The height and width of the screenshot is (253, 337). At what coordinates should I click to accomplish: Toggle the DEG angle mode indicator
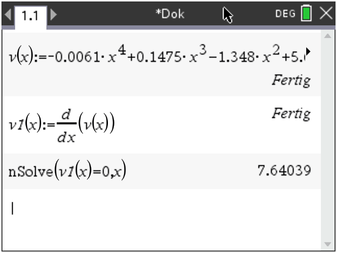[285, 14]
